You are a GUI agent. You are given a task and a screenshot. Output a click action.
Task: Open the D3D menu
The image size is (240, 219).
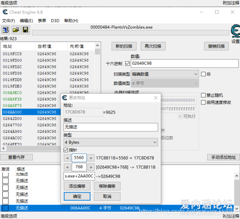(55, 21)
